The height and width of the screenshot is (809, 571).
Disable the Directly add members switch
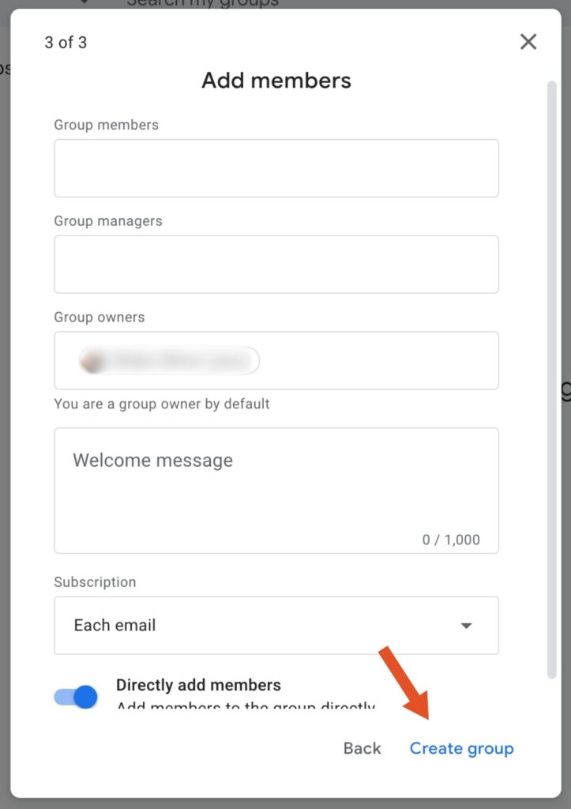pyautogui.click(x=76, y=697)
